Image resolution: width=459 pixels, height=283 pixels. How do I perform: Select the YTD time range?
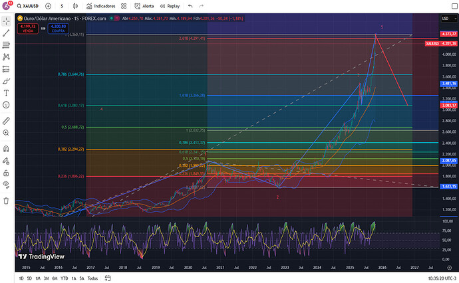(64, 278)
